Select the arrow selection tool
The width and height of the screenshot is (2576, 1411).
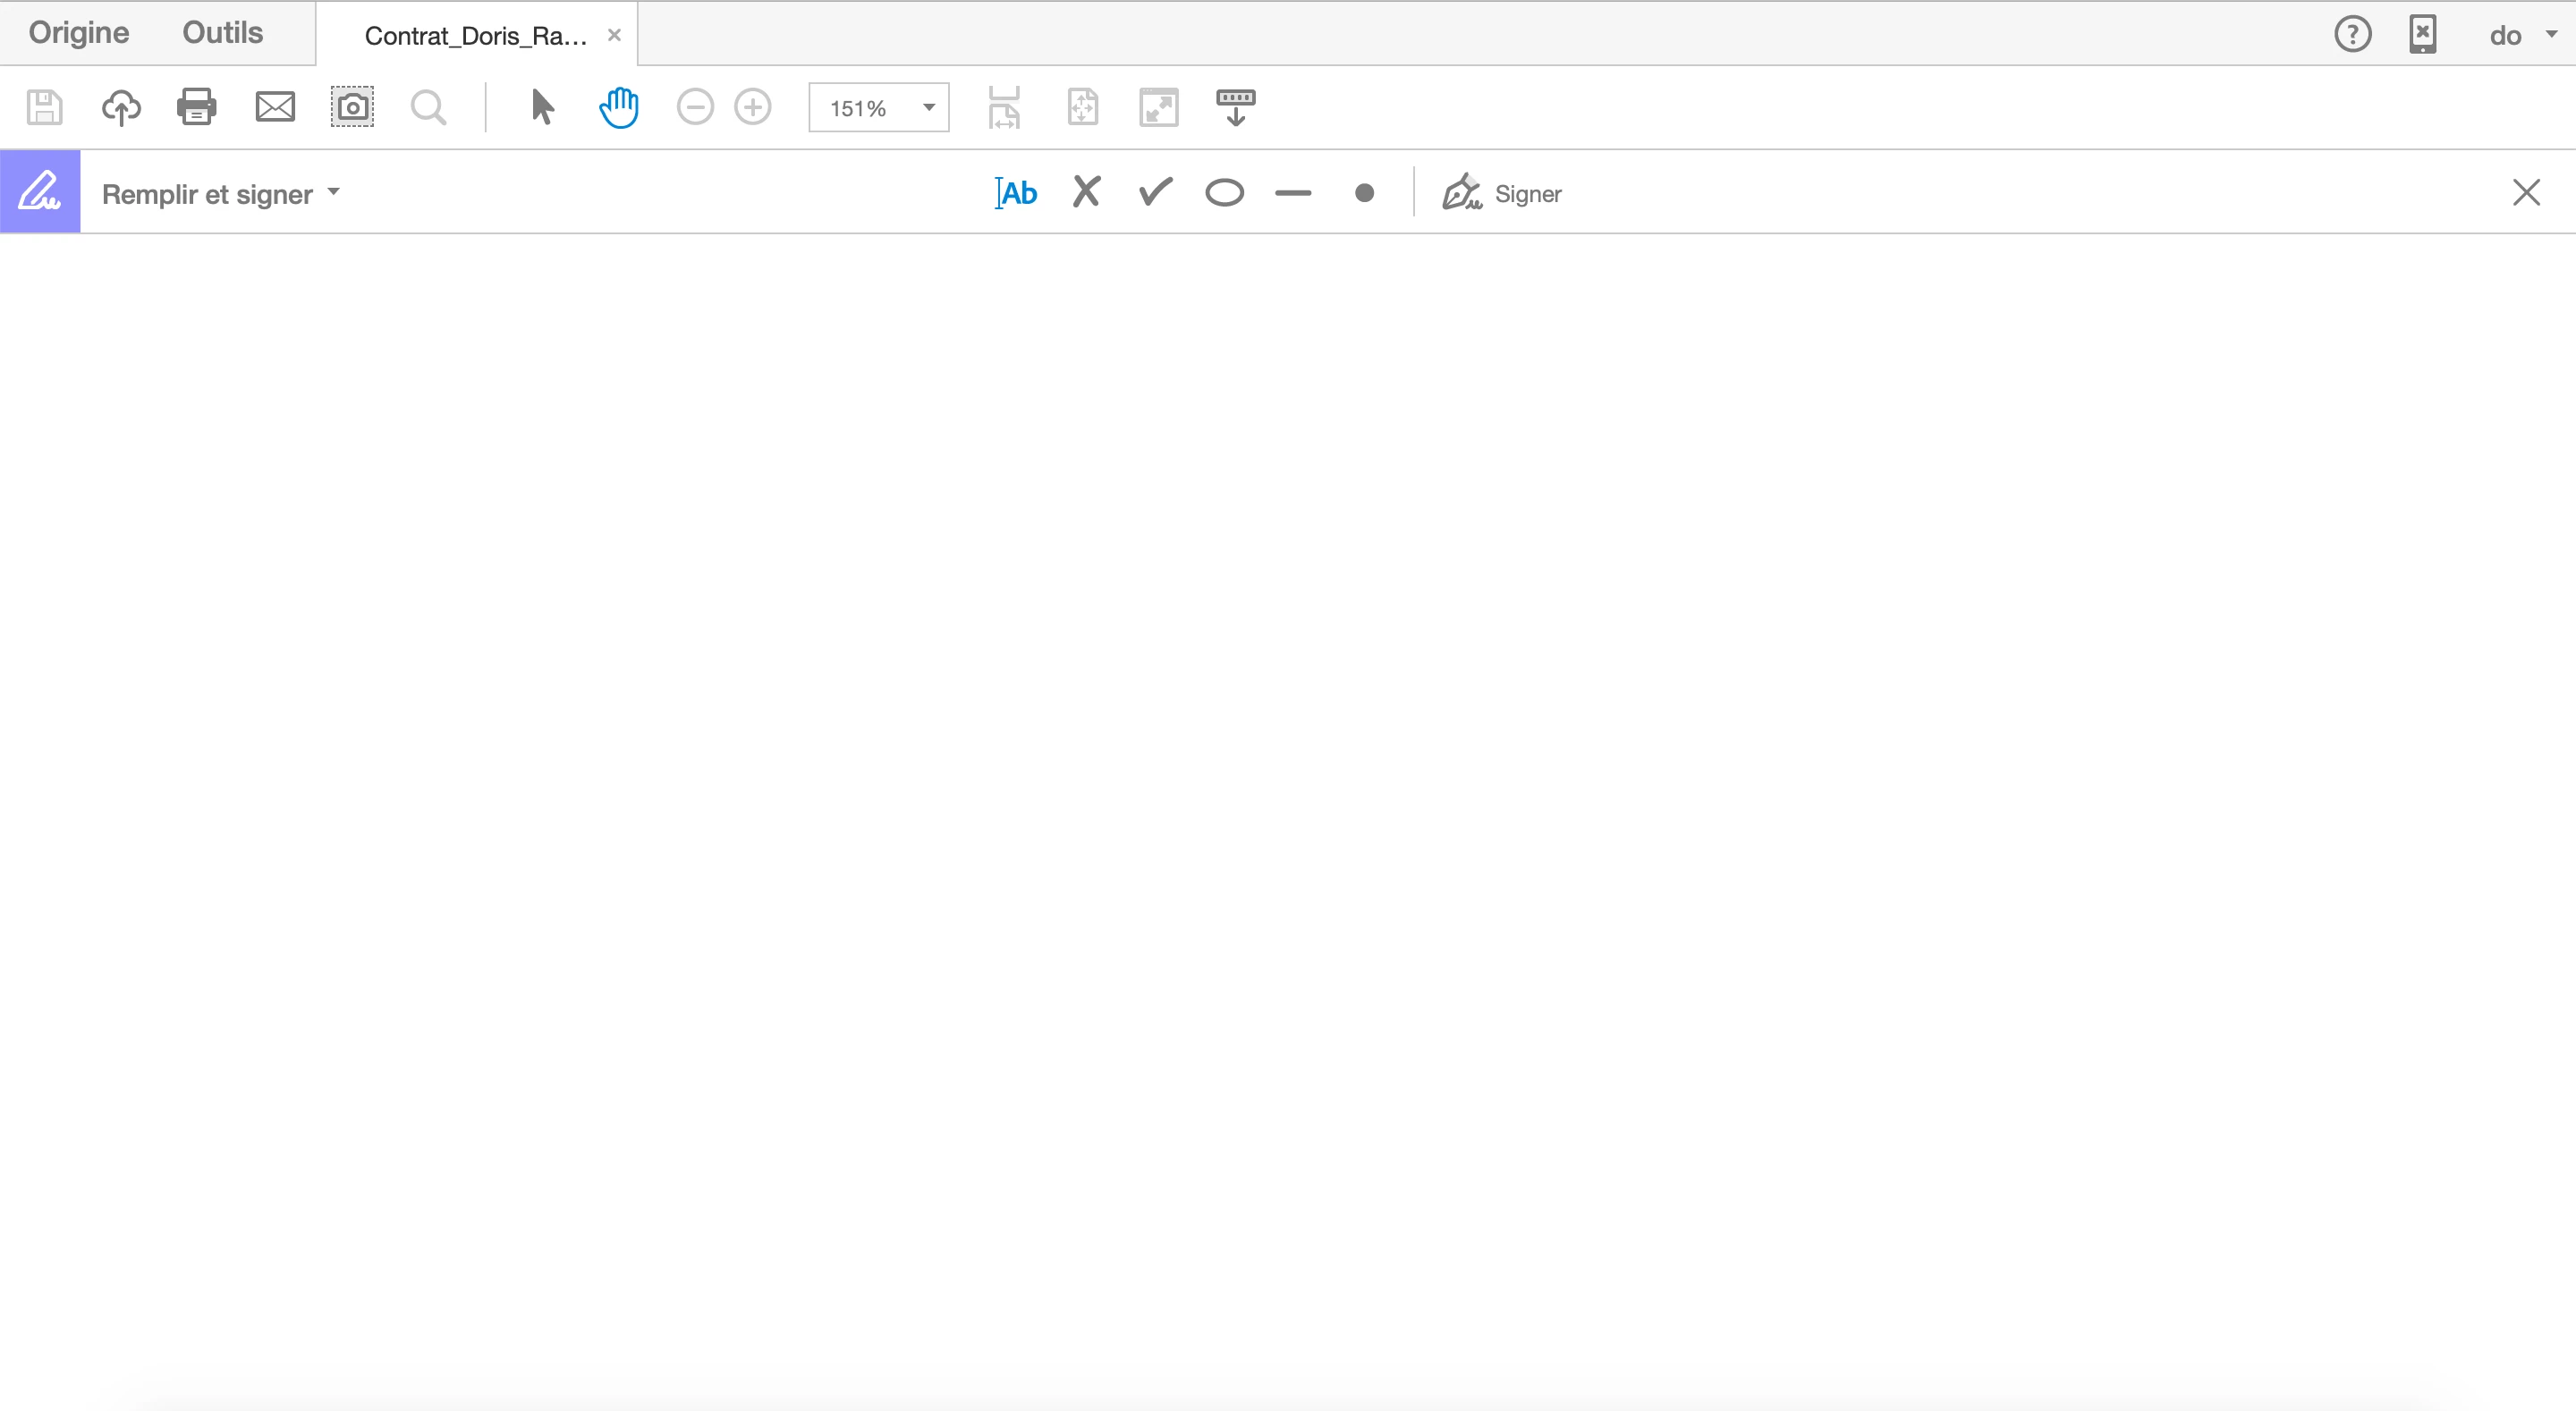(x=542, y=107)
